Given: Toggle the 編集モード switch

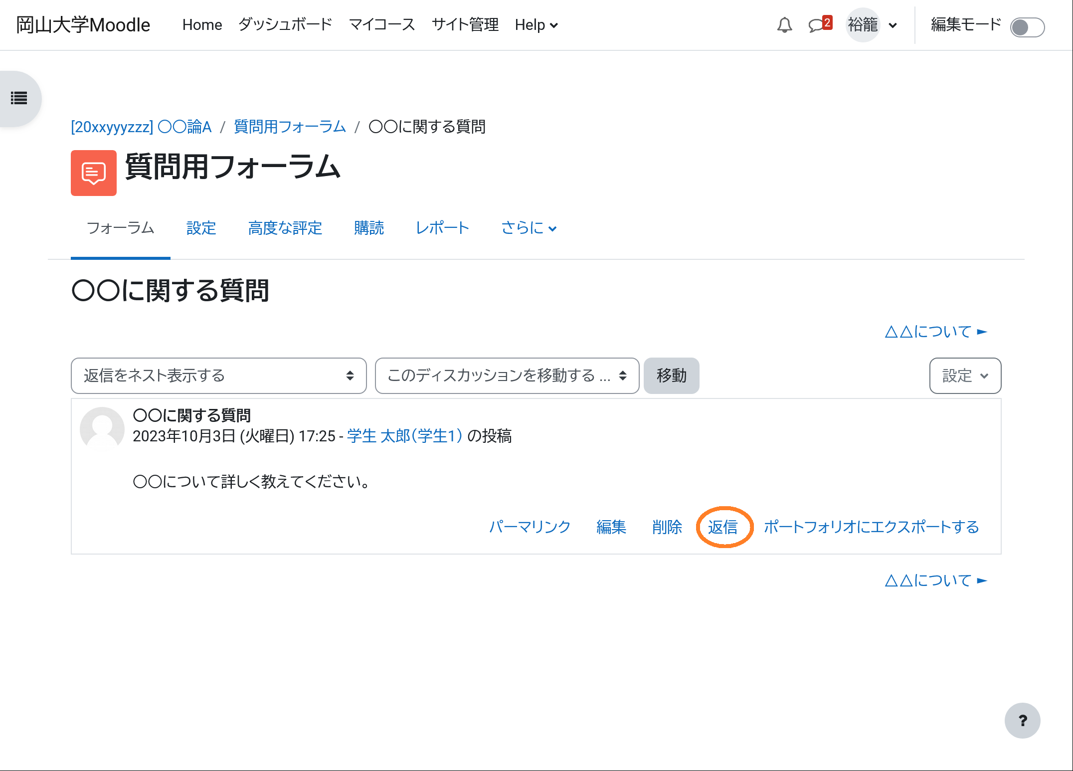Looking at the screenshot, I should tap(1027, 27).
